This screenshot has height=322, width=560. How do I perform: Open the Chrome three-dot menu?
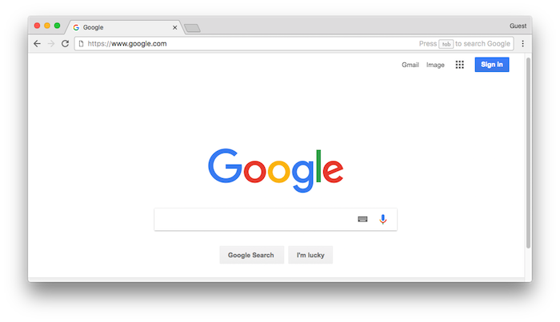coord(523,43)
